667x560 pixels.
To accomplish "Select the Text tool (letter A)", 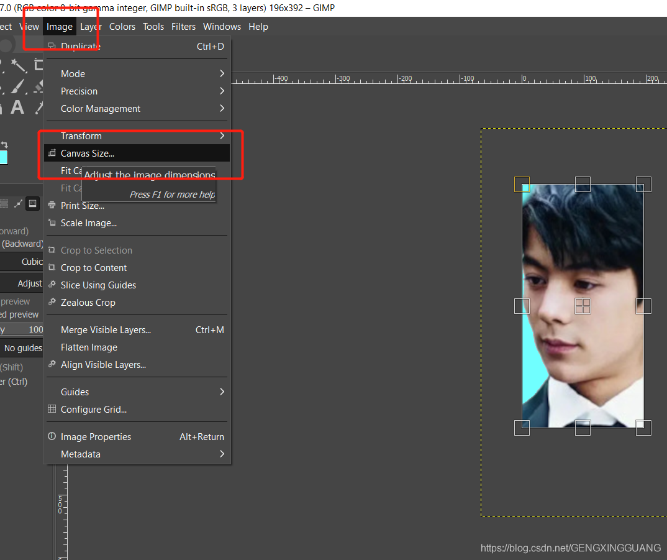I will 17,108.
